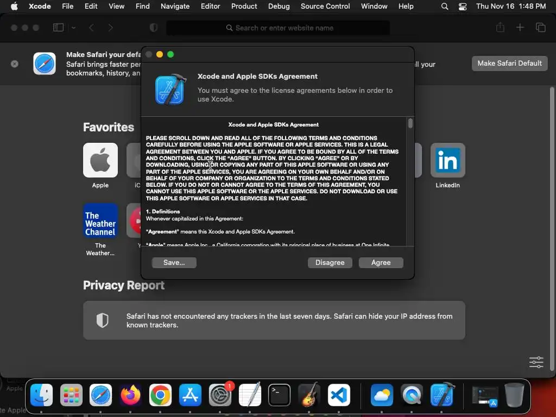Click the Agree button in license dialog
556x417 pixels.
(x=381, y=262)
